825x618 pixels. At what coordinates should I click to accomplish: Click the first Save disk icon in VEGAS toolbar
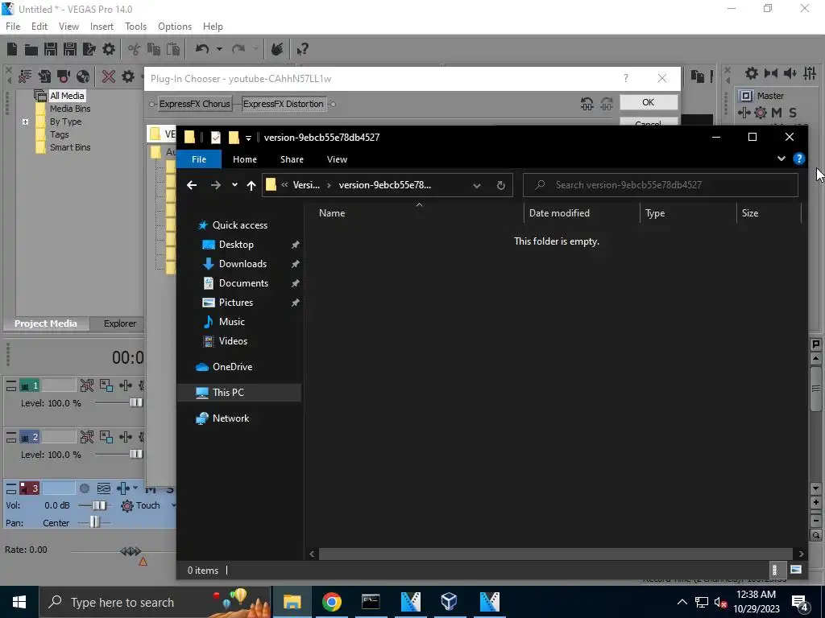pyautogui.click(x=51, y=49)
